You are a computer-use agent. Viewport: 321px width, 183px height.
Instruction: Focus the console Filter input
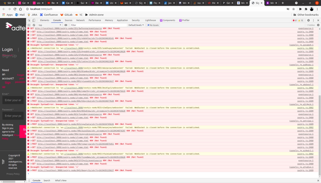coord(98,25)
